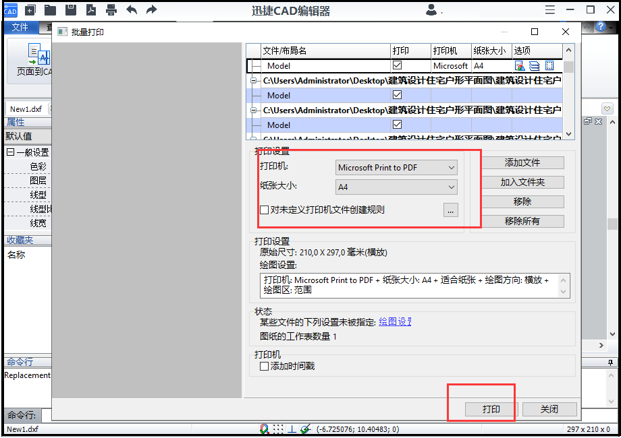This screenshot has height=438, width=621.
Task: Float the right side panel with restore icon
Action: point(588,121)
